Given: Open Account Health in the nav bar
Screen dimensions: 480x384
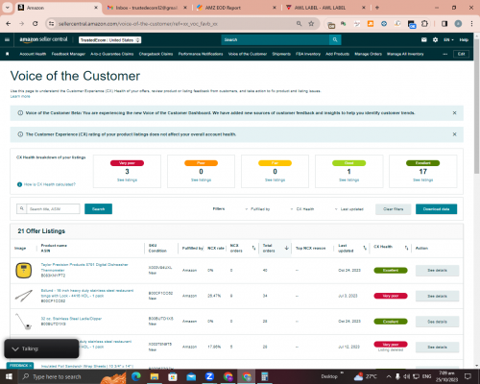Looking at the screenshot, I should 33,54.
